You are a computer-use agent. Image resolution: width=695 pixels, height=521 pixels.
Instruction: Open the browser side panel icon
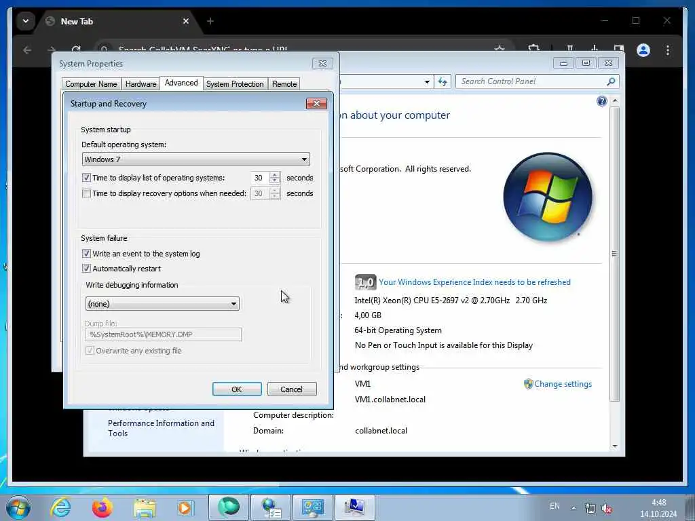tap(619, 49)
